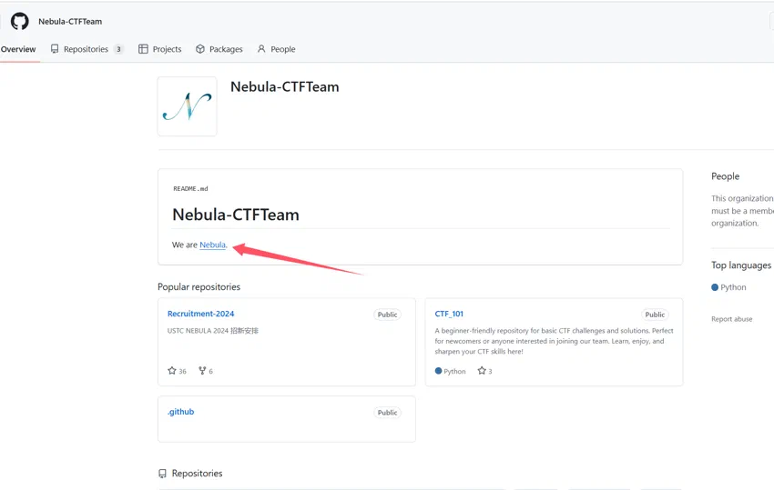This screenshot has width=774, height=490.
Task: Click the Nebula-CTFTeam avatar image
Action: coord(187,106)
